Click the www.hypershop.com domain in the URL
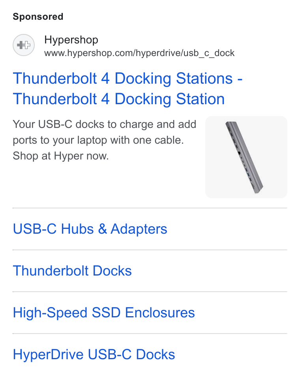Image resolution: width=300 pixels, height=375 pixels. (89, 53)
